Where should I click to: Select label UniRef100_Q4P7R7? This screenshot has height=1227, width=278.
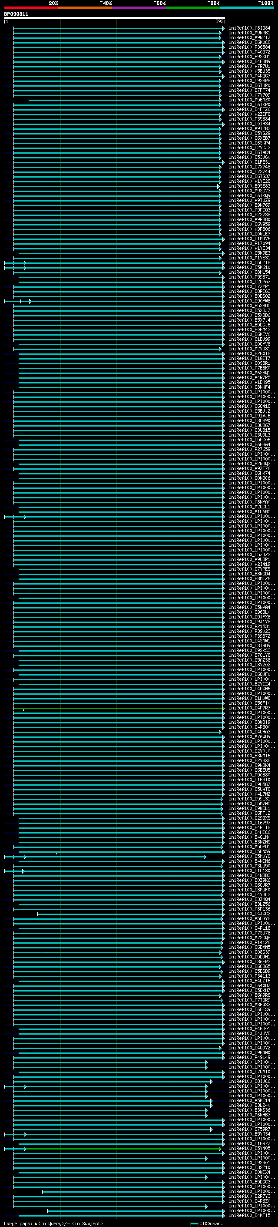coord(249,708)
